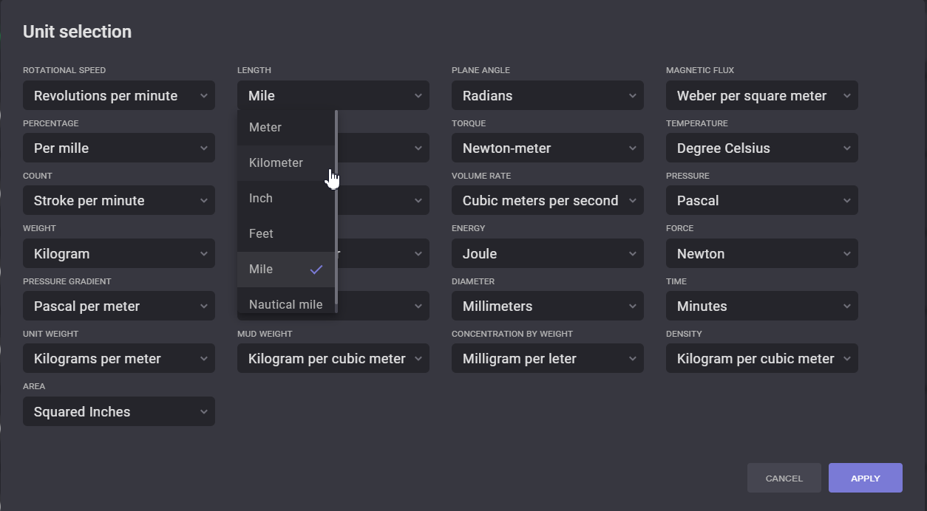
Task: Expand the Plane Angle Radians dropdown
Action: click(547, 96)
